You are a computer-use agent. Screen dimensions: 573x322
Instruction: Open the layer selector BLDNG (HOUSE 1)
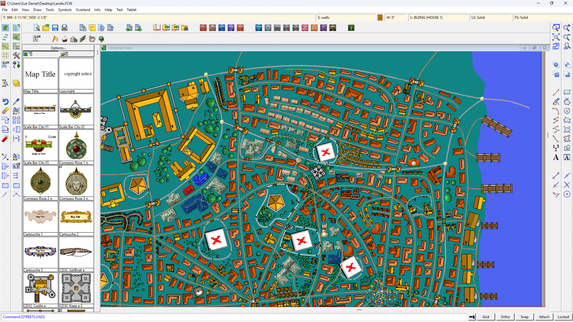[438, 18]
